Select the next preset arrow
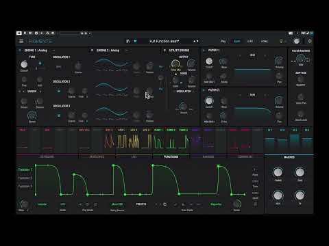This screenshot has height=246, width=329. (x=197, y=41)
